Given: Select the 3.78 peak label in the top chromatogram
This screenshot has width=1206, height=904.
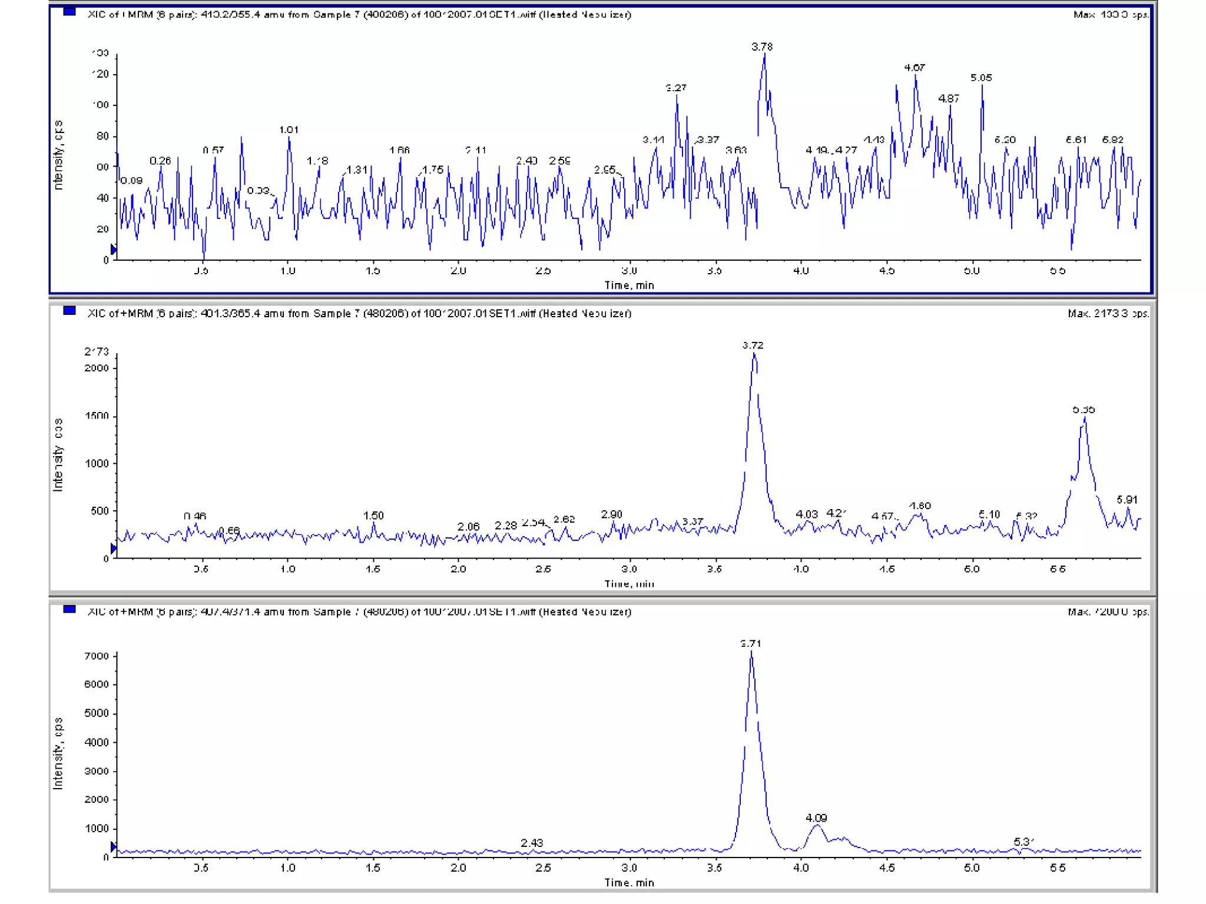Looking at the screenshot, I should click(x=762, y=46).
